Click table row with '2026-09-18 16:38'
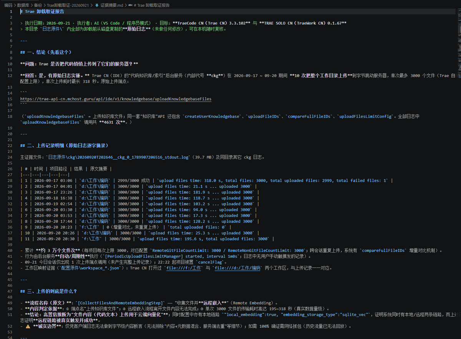 pyautogui.click(x=140, y=198)
